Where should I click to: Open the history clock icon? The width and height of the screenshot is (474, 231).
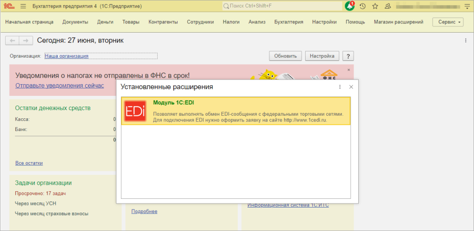(362, 6)
